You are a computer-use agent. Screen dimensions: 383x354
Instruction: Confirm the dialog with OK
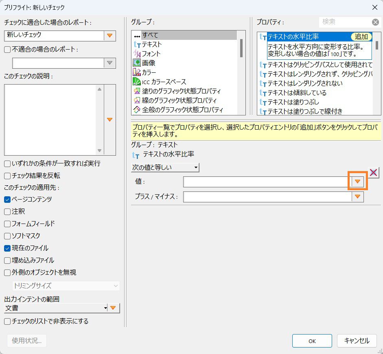[x=312, y=341]
